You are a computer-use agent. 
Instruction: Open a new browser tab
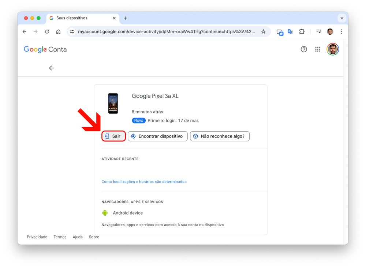126,18
